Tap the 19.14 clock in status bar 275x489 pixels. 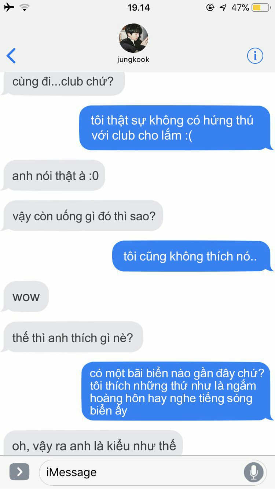click(139, 7)
